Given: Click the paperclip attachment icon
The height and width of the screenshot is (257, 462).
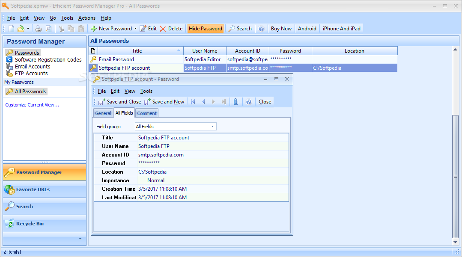Looking at the screenshot, I should pyautogui.click(x=236, y=102).
